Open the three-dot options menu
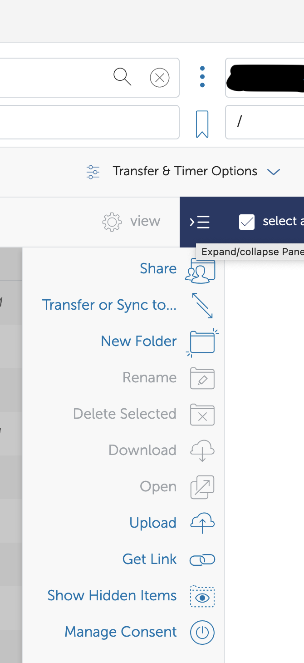Image resolution: width=304 pixels, height=663 pixels. click(202, 77)
